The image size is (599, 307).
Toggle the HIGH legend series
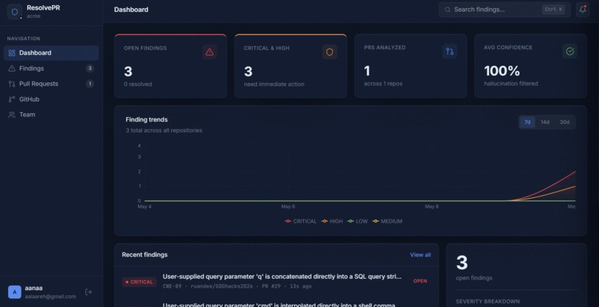pos(332,221)
